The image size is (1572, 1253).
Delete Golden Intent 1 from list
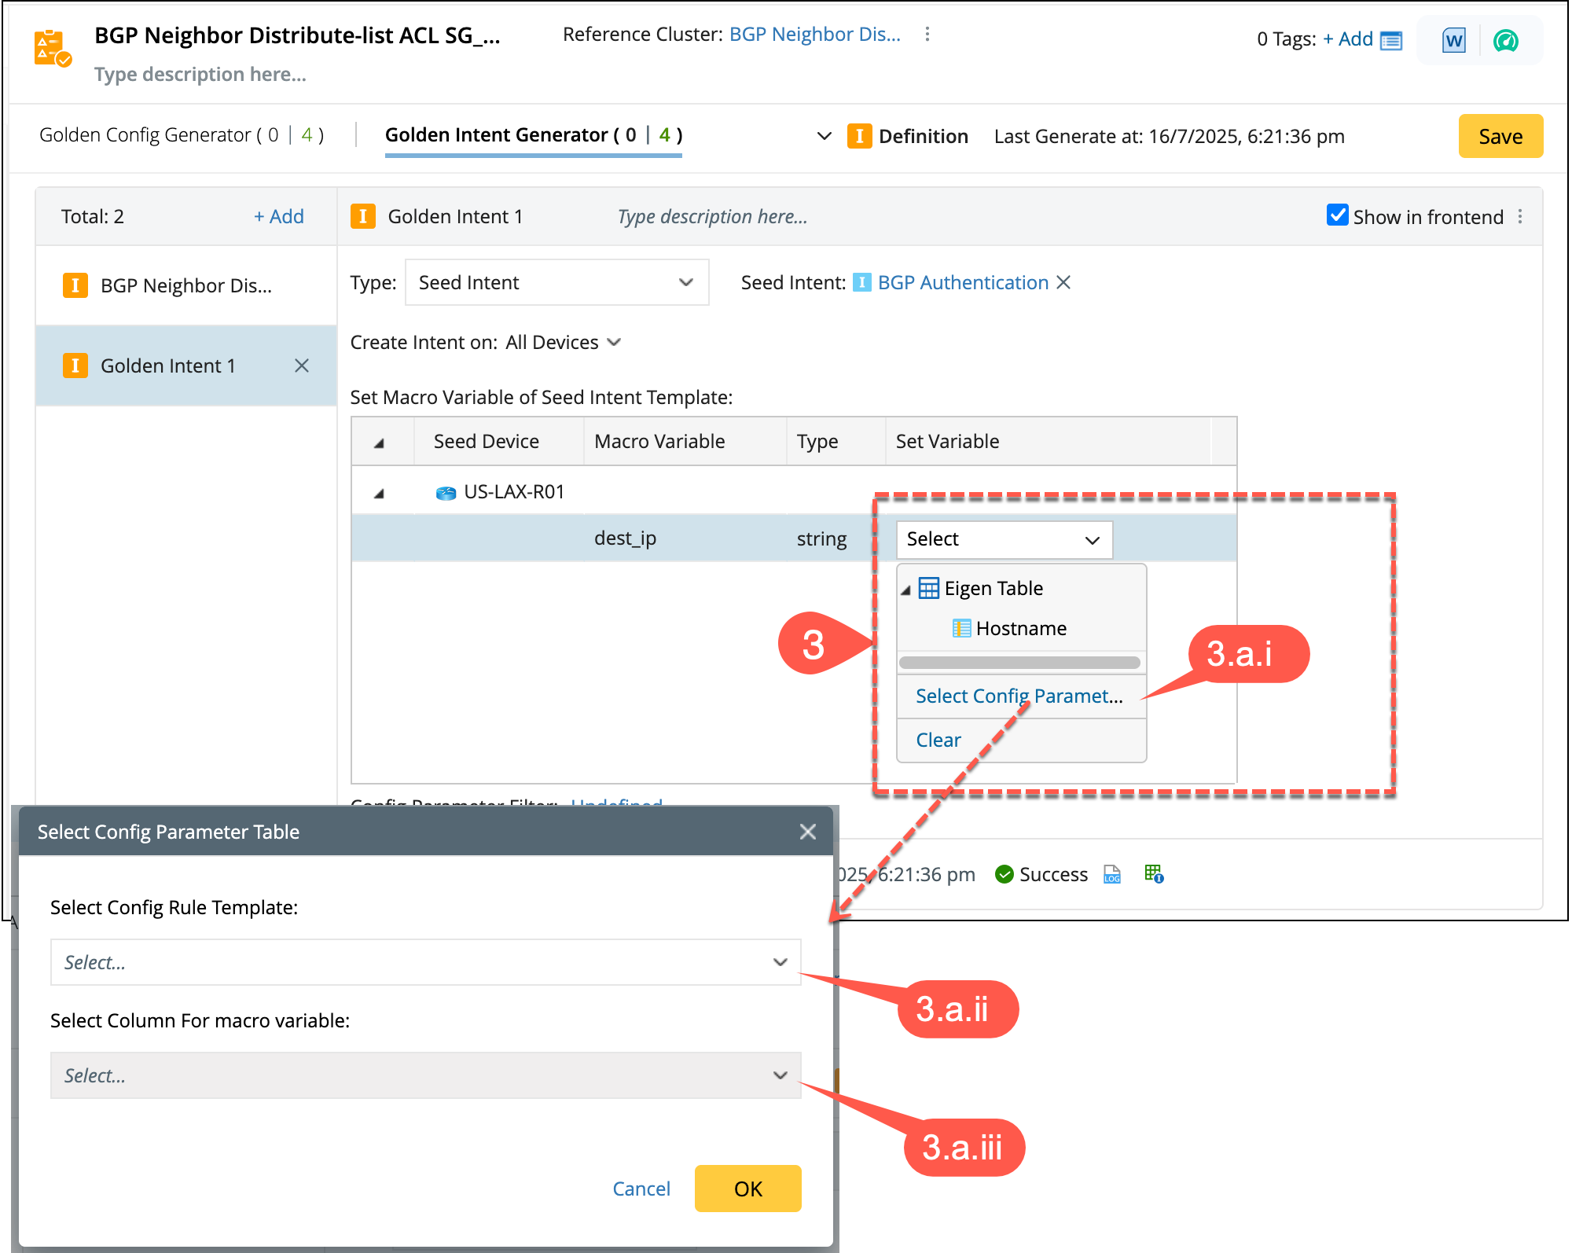coord(301,366)
